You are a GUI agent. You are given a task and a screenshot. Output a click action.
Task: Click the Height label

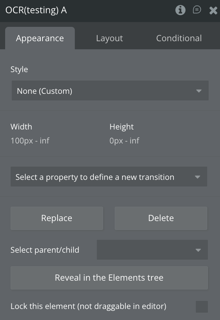tap(121, 127)
